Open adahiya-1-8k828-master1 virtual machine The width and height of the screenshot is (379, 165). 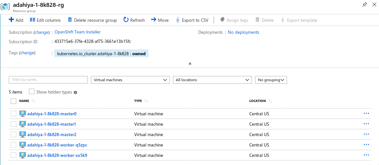(x=52, y=124)
